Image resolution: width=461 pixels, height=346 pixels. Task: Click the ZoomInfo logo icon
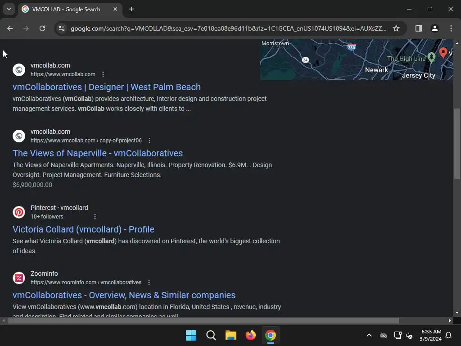click(19, 278)
